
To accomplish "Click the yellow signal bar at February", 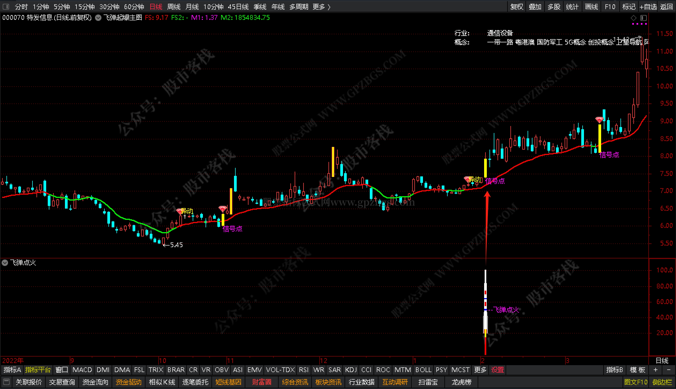I will (485, 168).
